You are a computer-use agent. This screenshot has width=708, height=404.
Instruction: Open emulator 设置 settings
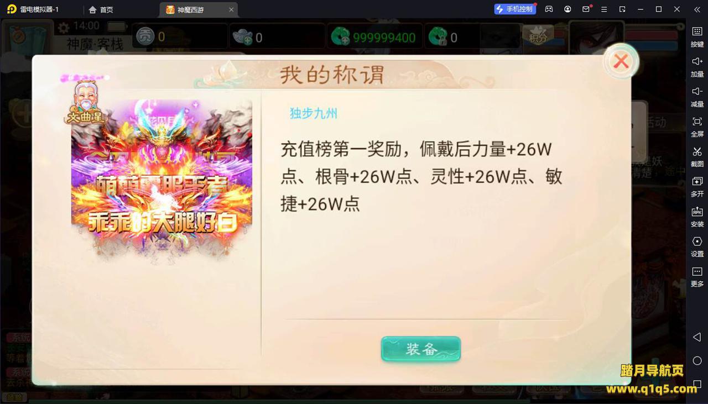pyautogui.click(x=697, y=246)
